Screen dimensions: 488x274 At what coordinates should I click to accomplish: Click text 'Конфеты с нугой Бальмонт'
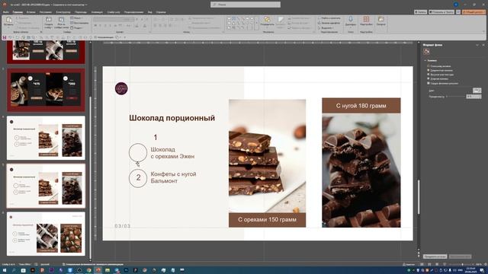coord(173,177)
